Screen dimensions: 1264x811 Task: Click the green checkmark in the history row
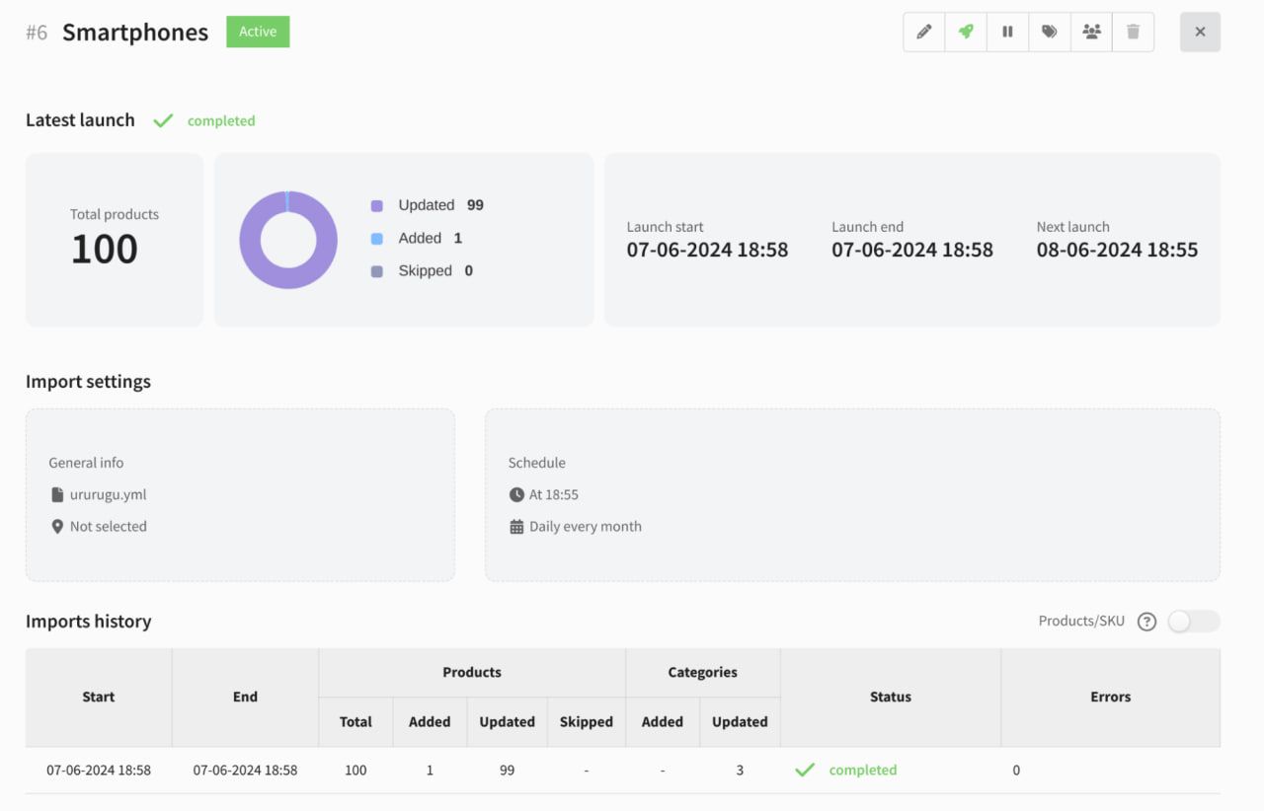click(x=805, y=770)
